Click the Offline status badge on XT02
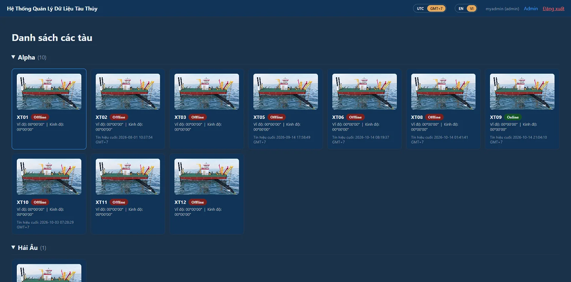Screen dimensions: 571x282 coord(119,117)
